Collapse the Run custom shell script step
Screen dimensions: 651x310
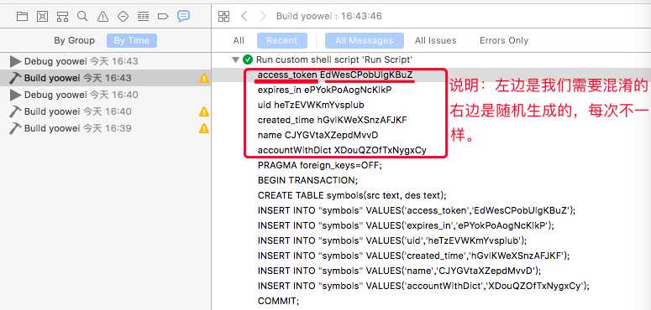(x=235, y=60)
